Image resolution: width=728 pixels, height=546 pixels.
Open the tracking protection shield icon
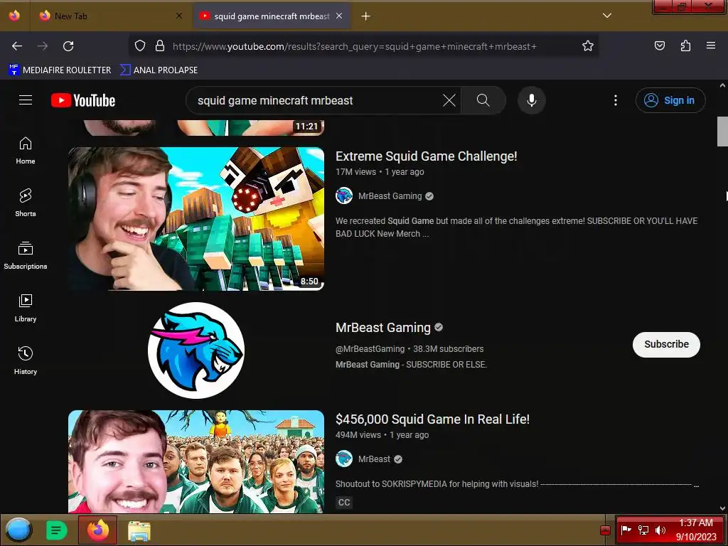pos(140,45)
